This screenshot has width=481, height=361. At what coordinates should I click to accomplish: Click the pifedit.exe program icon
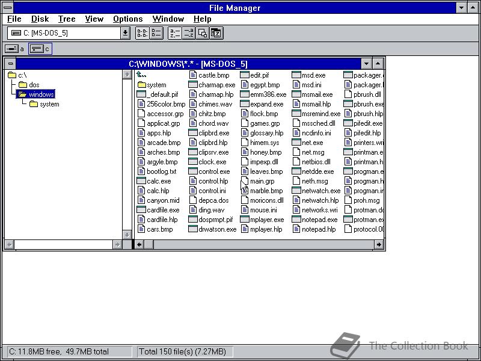pyautogui.click(x=348, y=123)
